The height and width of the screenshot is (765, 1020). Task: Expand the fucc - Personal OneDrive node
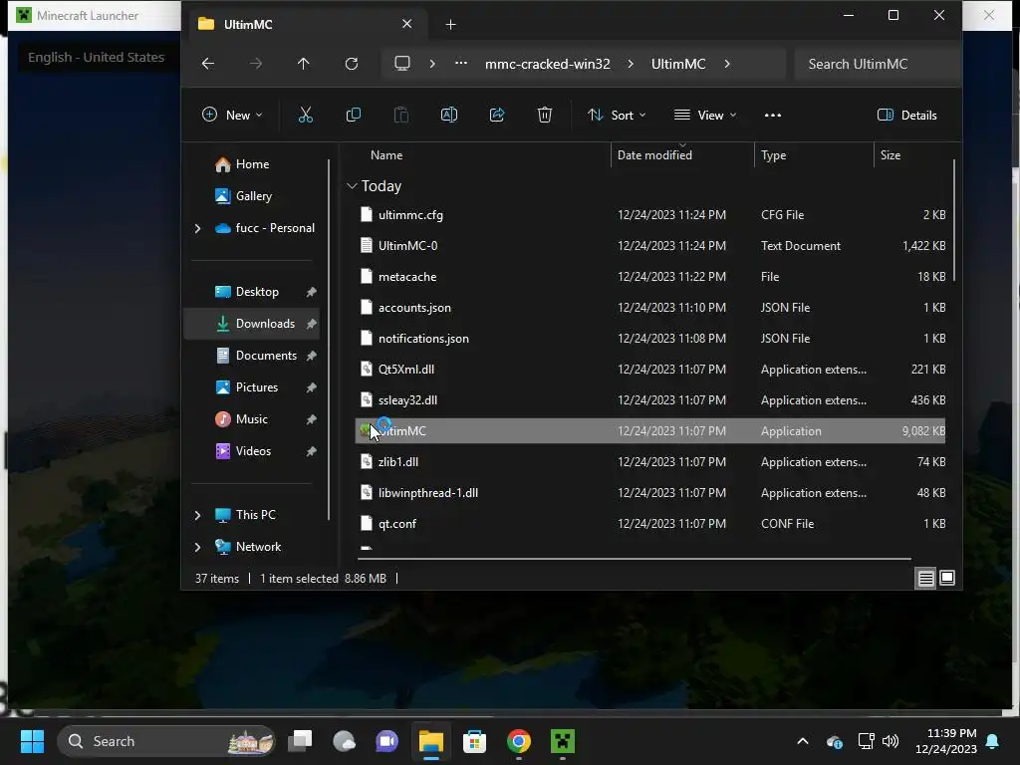pyautogui.click(x=198, y=228)
